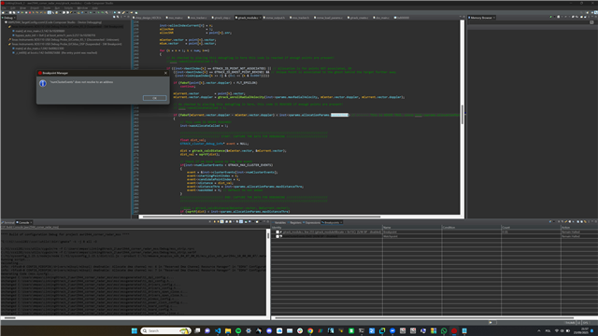Image resolution: width=598 pixels, height=336 pixels.
Task: Click the Identity column header in Breakpoints
Action: point(326,228)
